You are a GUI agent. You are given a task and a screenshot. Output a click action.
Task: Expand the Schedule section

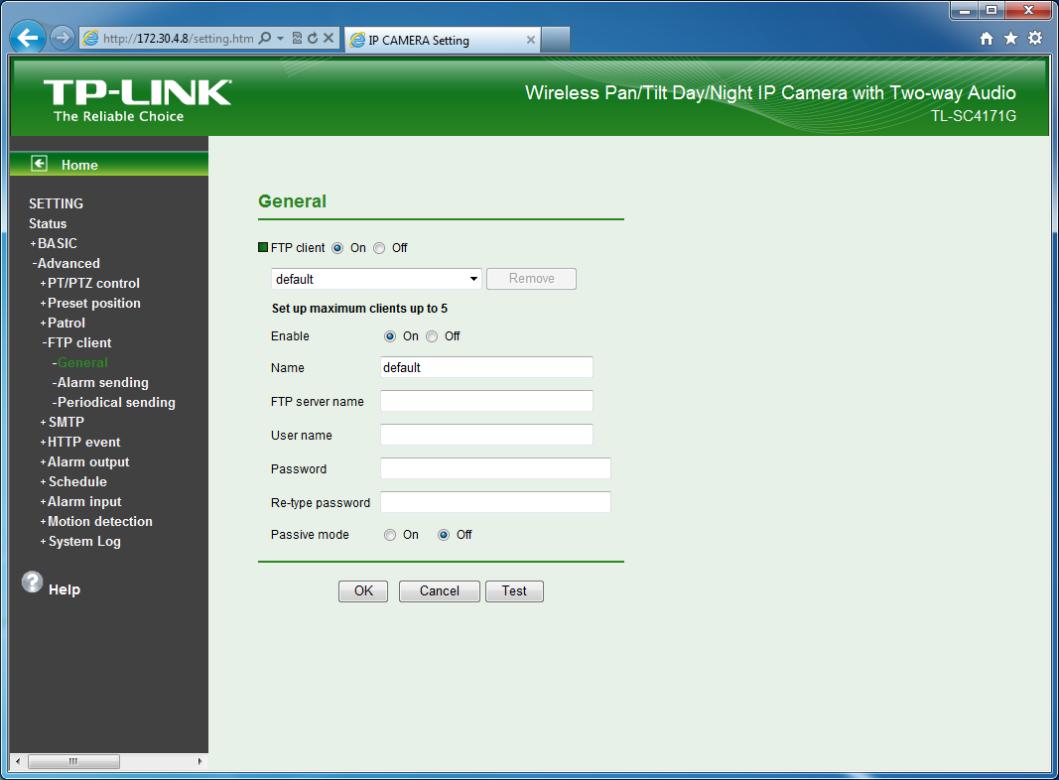pyautogui.click(x=73, y=481)
